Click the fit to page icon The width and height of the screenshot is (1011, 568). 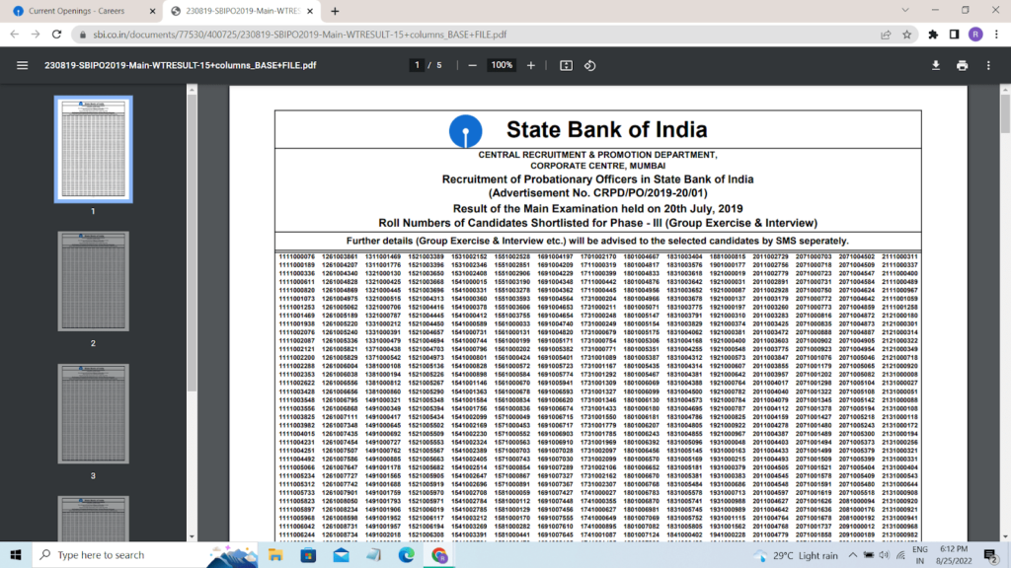[566, 65]
